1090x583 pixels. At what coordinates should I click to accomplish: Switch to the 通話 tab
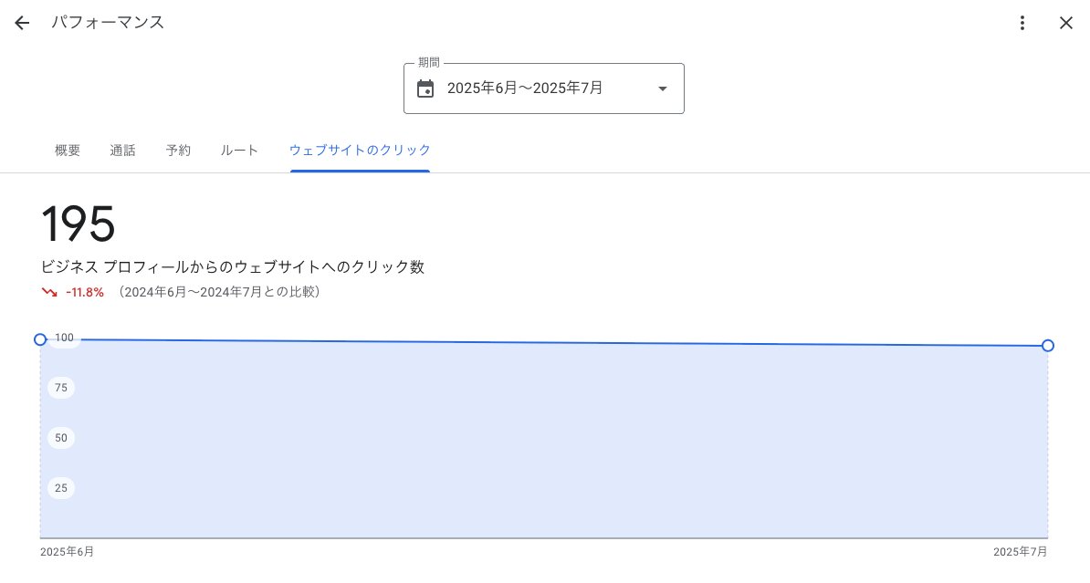[122, 151]
